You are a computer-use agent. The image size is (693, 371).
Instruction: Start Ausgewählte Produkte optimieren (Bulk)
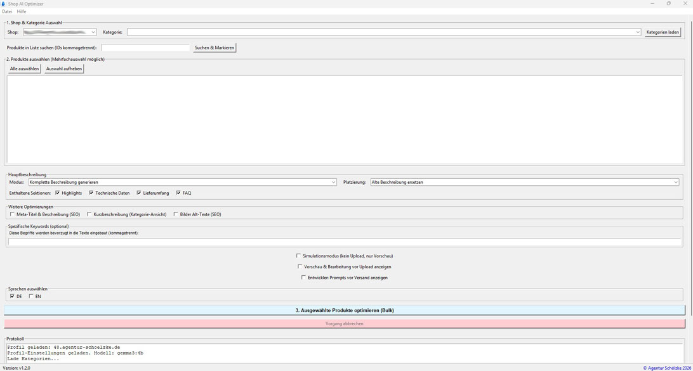(345, 310)
